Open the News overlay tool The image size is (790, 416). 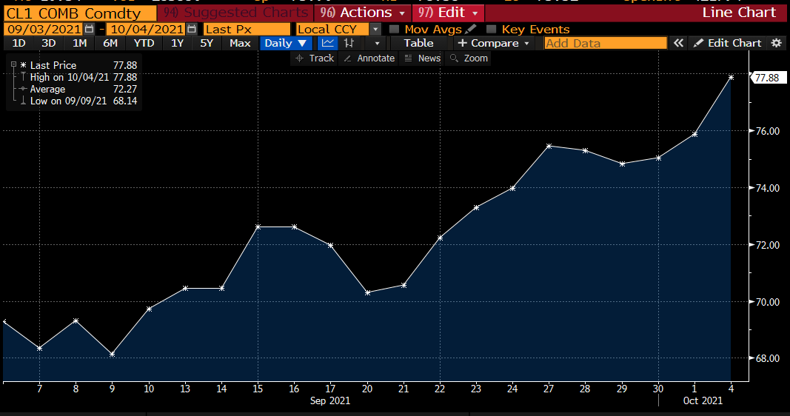pos(423,58)
